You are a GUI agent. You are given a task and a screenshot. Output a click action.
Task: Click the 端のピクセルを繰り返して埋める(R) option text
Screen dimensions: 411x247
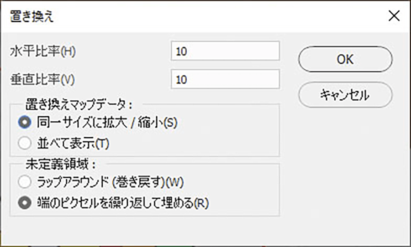[123, 203]
